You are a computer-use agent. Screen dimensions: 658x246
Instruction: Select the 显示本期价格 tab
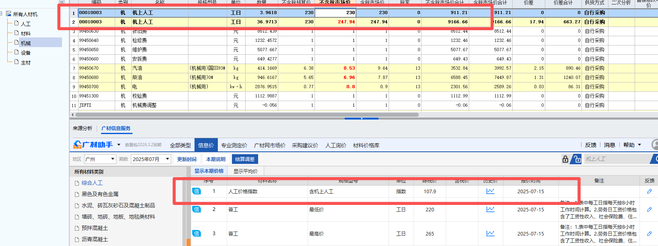tap(209, 171)
